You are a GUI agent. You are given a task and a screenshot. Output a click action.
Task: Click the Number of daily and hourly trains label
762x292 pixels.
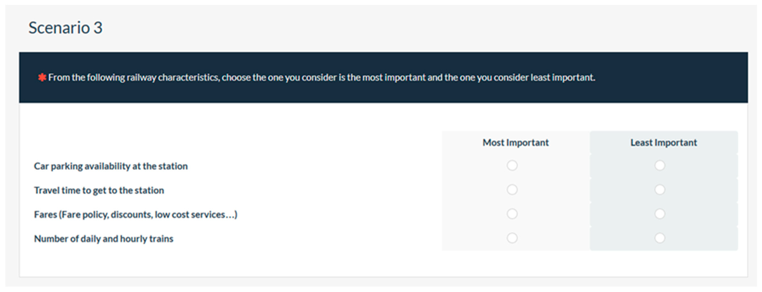(x=104, y=239)
